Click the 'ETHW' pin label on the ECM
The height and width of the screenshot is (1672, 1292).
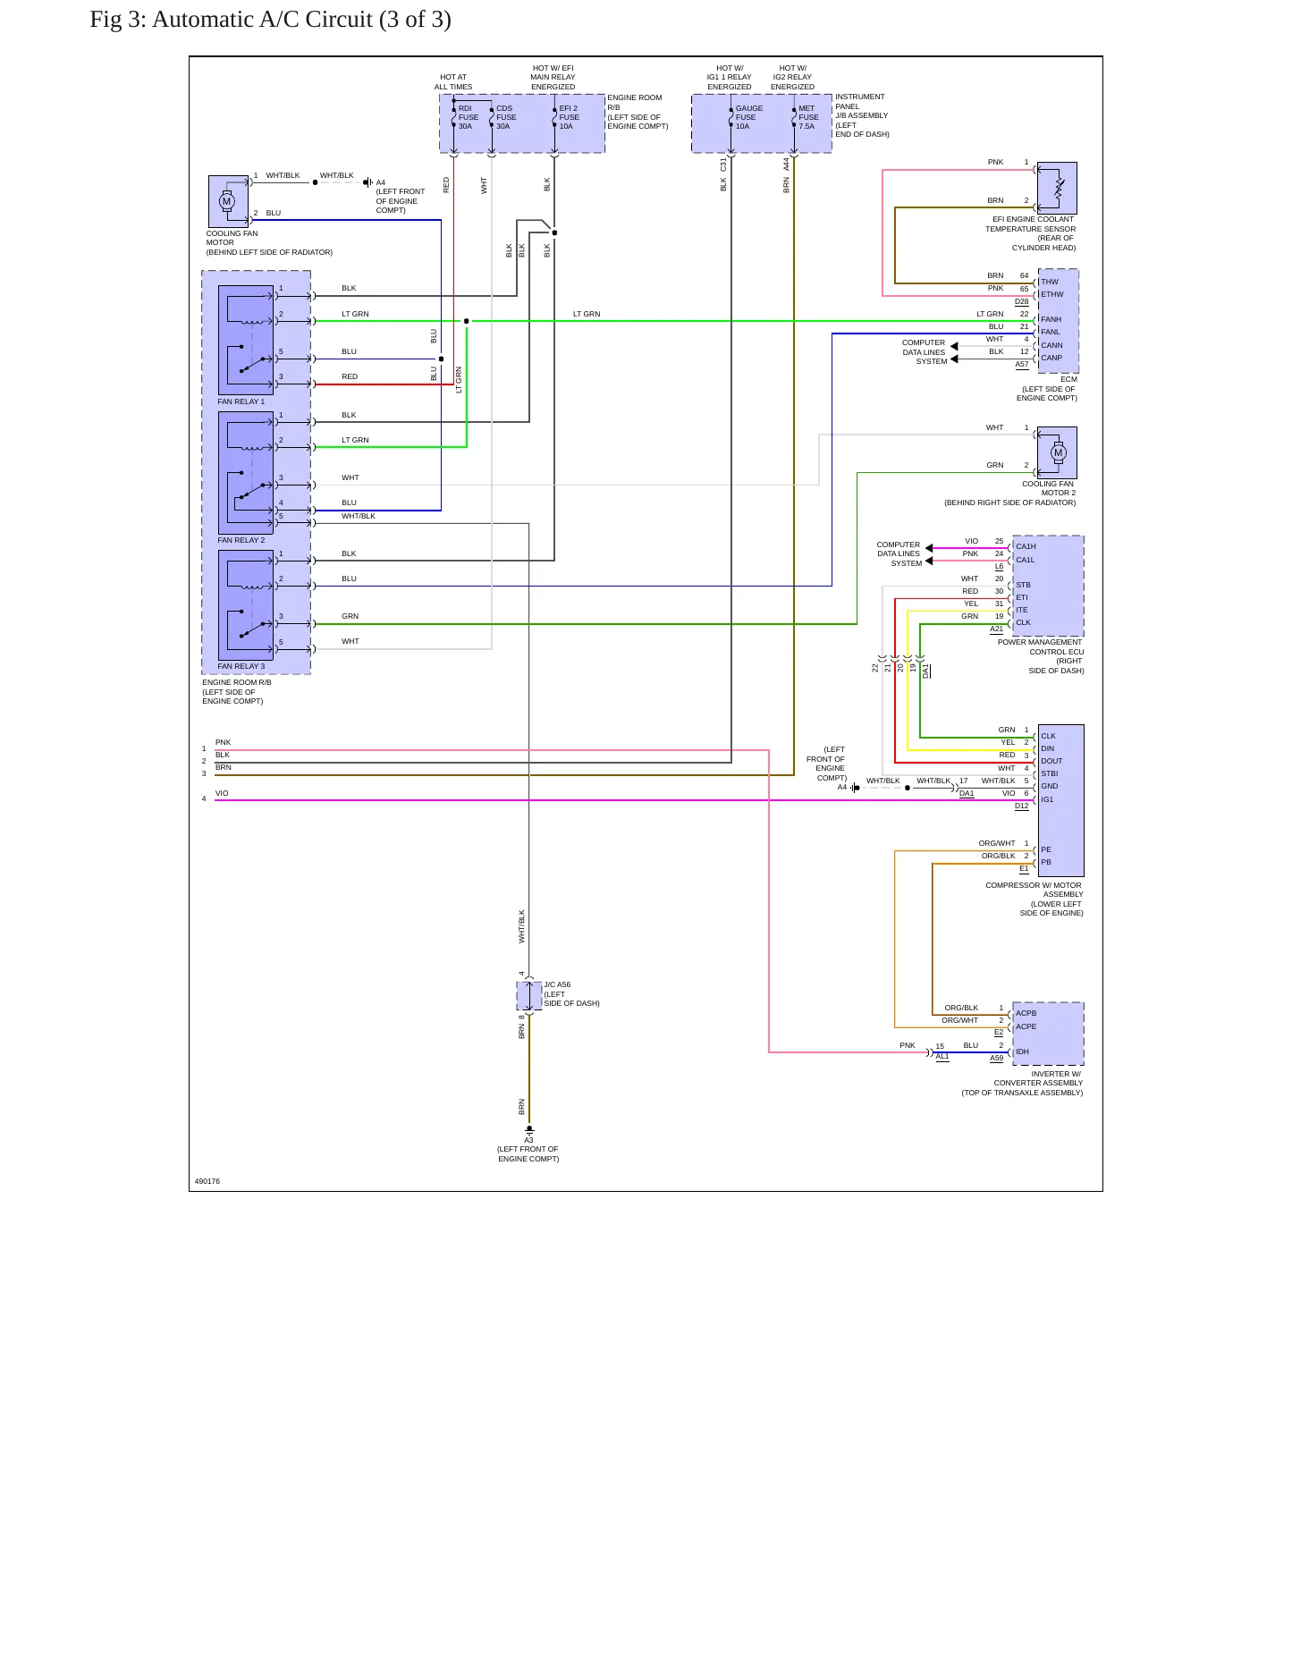(1052, 294)
